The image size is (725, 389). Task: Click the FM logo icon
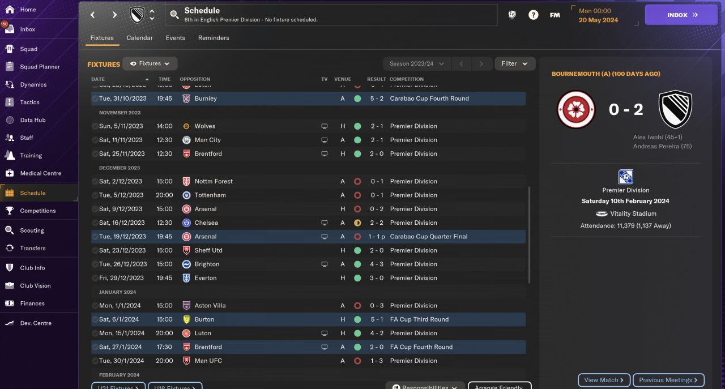pyautogui.click(x=555, y=15)
